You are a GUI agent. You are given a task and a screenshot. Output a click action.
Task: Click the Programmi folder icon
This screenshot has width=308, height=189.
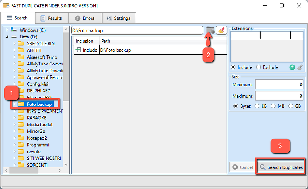point(21,145)
